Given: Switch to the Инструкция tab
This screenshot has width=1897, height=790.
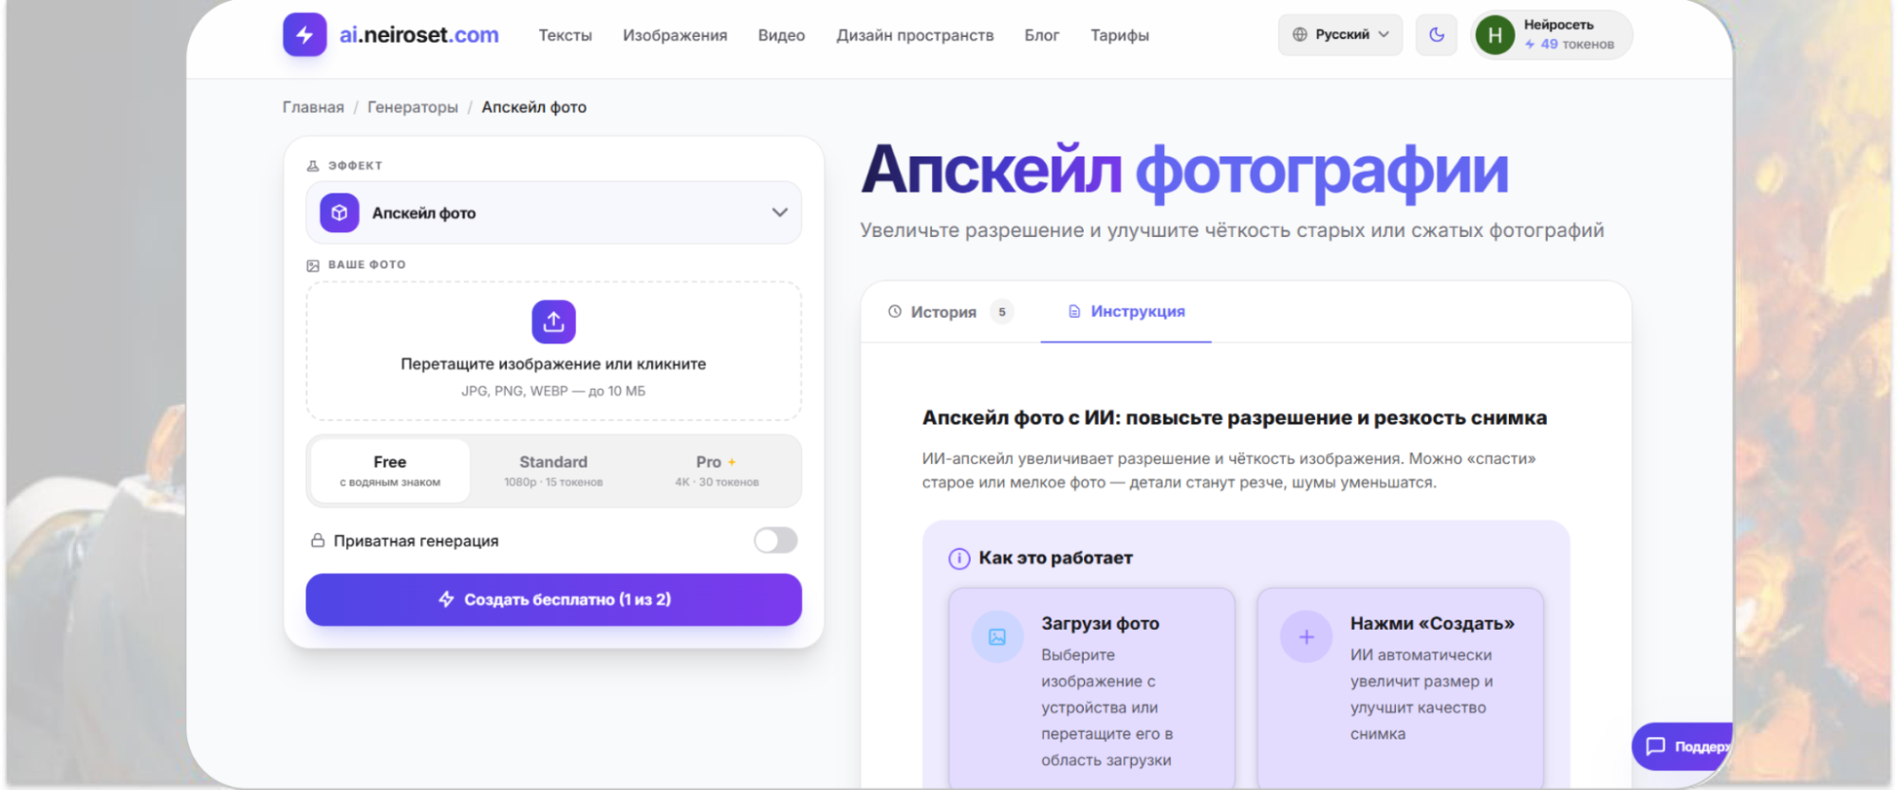Looking at the screenshot, I should tap(1125, 312).
